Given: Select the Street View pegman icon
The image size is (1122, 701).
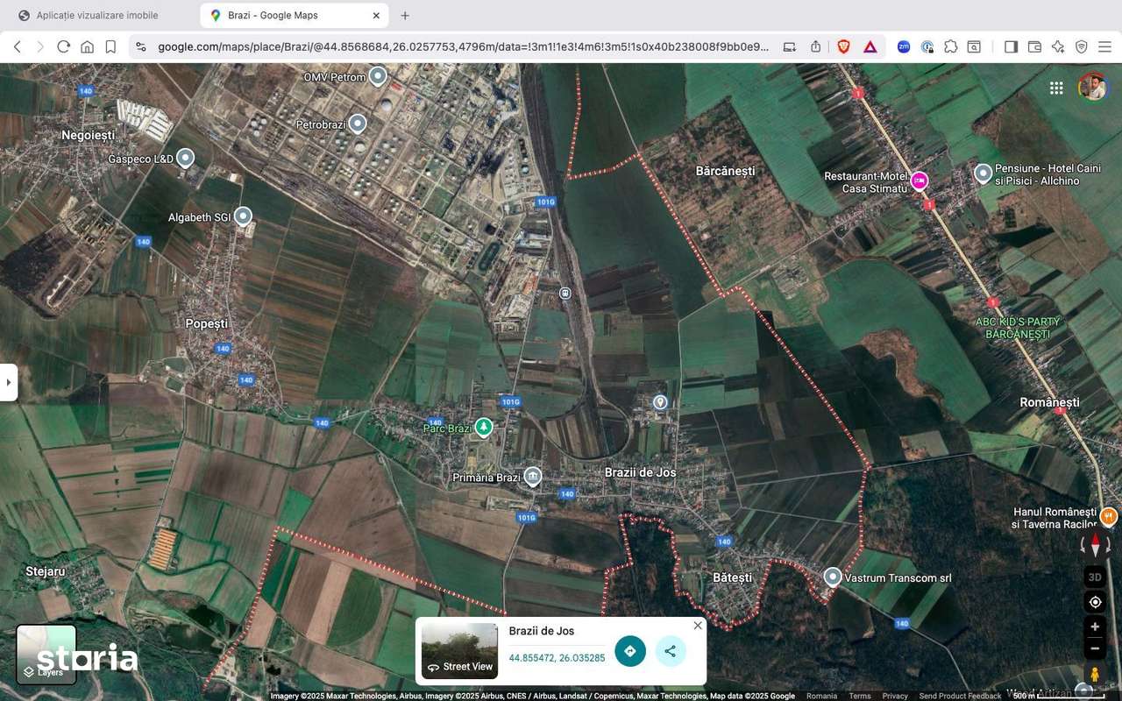Looking at the screenshot, I should [1094, 674].
